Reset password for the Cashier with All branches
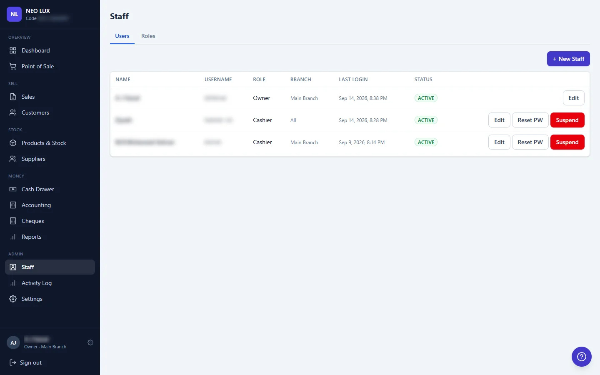600x375 pixels. pos(530,120)
